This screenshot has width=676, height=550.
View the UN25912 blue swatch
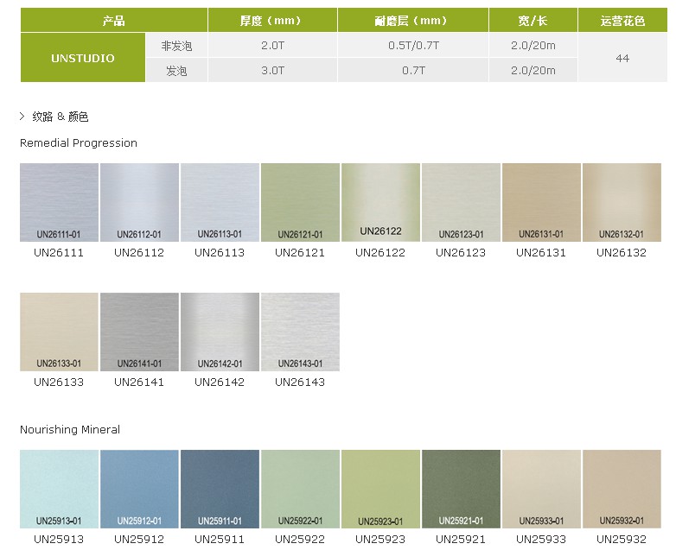click(x=139, y=490)
